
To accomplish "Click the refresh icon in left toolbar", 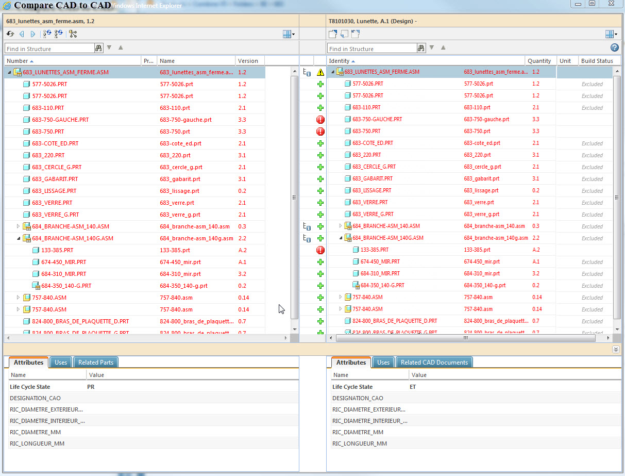I will point(10,34).
